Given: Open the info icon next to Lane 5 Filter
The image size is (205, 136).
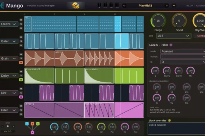Looking at the screenshot, I should tap(171, 45).
